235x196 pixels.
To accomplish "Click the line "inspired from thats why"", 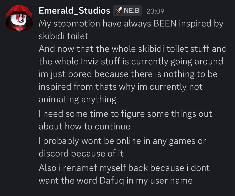I will coord(120,87).
